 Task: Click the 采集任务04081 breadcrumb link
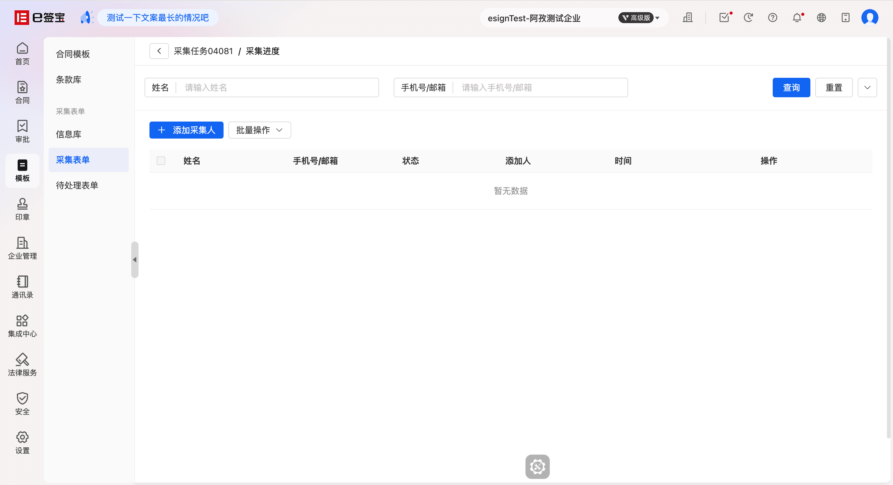pos(204,51)
